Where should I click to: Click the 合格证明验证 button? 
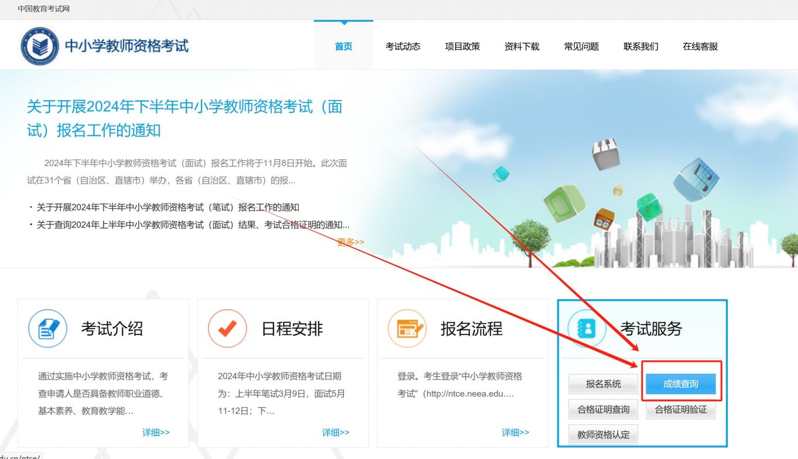[x=681, y=409]
